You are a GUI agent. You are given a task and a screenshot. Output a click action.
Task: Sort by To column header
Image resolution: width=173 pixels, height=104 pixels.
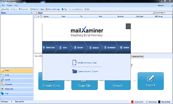tap(81, 16)
